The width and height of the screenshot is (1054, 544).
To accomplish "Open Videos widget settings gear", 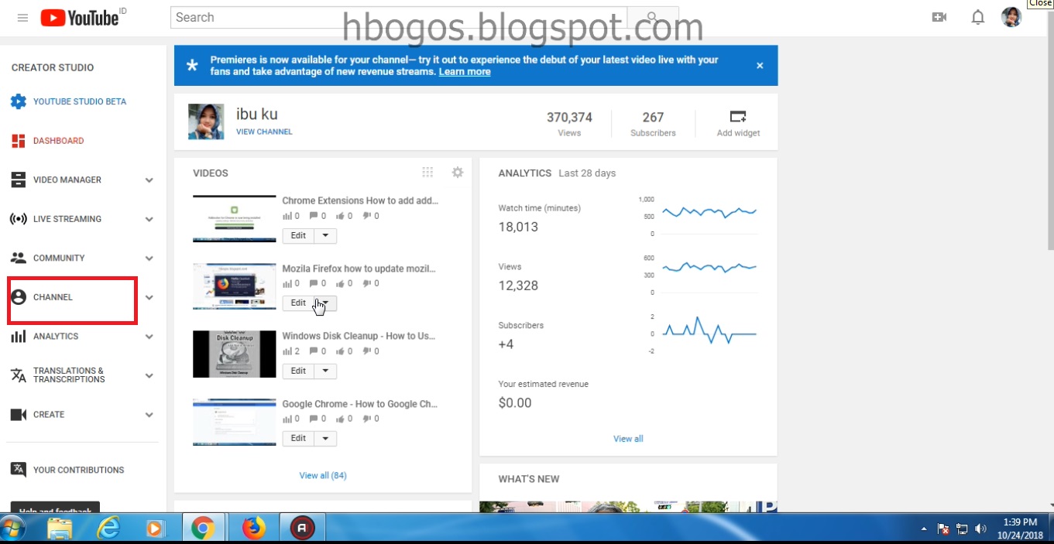I will click(x=458, y=173).
